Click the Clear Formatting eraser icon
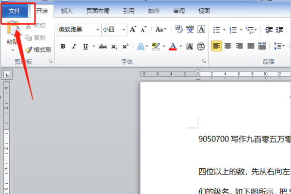 tap(179, 29)
